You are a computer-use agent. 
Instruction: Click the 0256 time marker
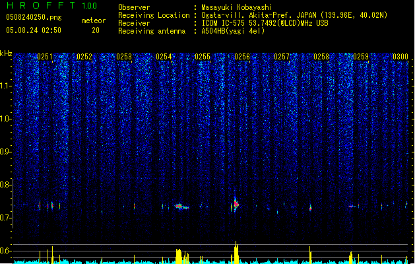[x=242, y=57]
